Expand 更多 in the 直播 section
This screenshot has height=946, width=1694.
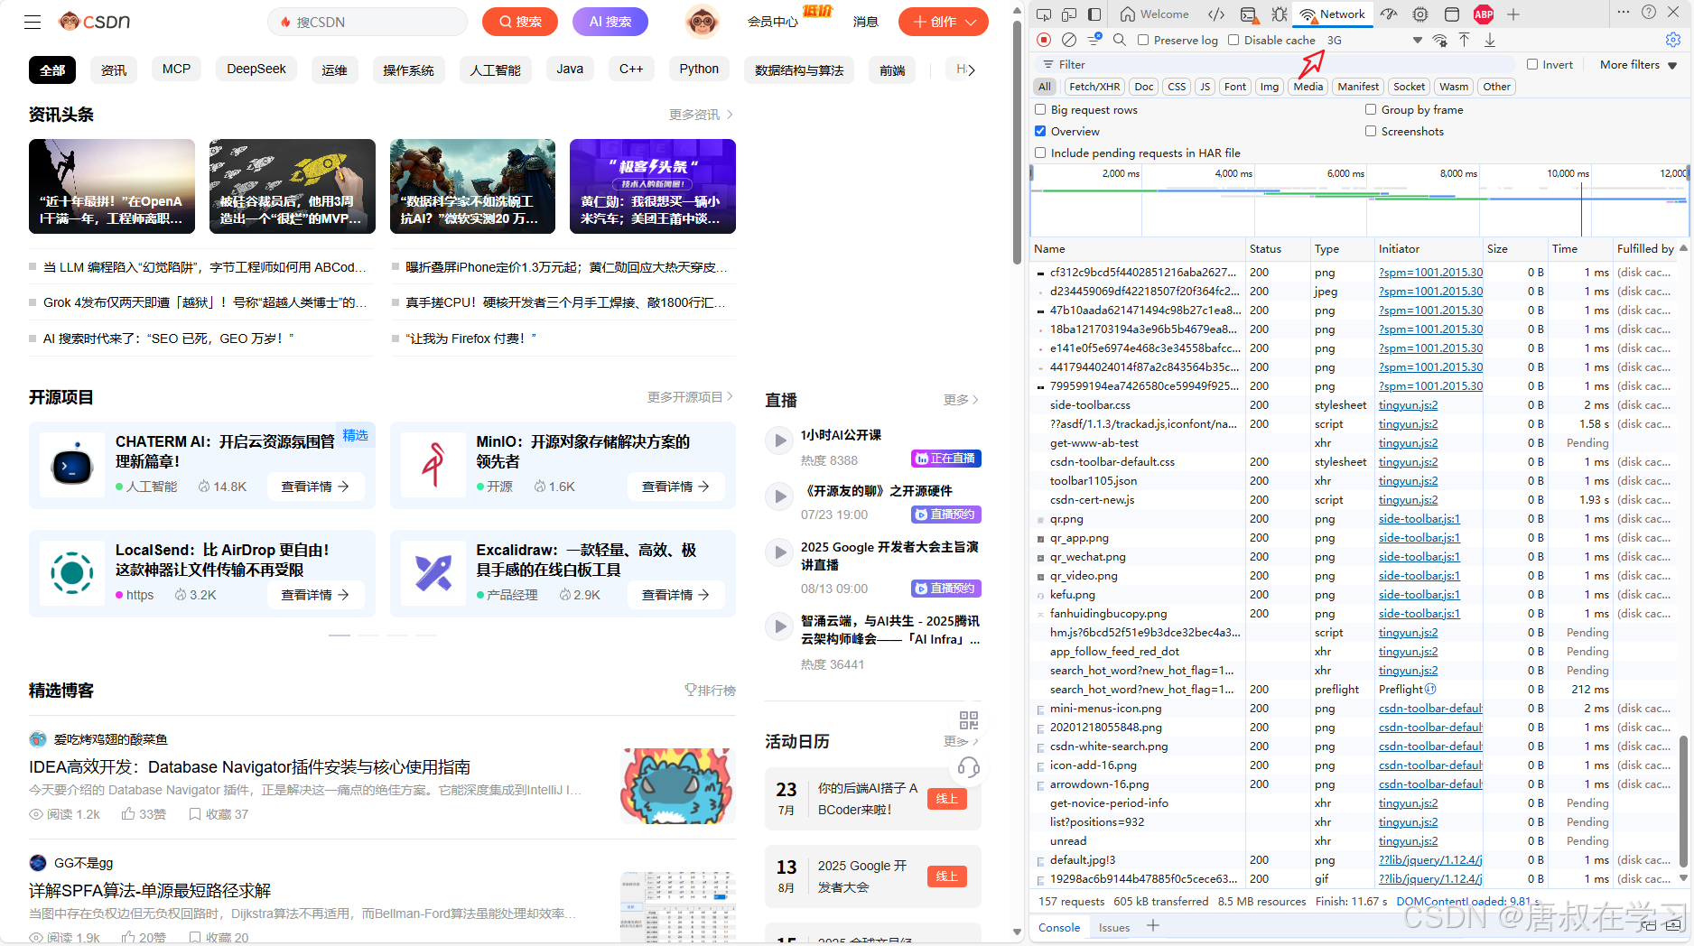[961, 400]
